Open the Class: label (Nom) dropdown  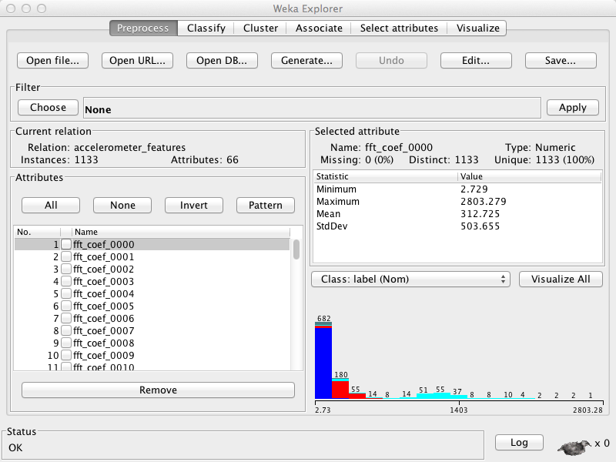pyautogui.click(x=410, y=280)
